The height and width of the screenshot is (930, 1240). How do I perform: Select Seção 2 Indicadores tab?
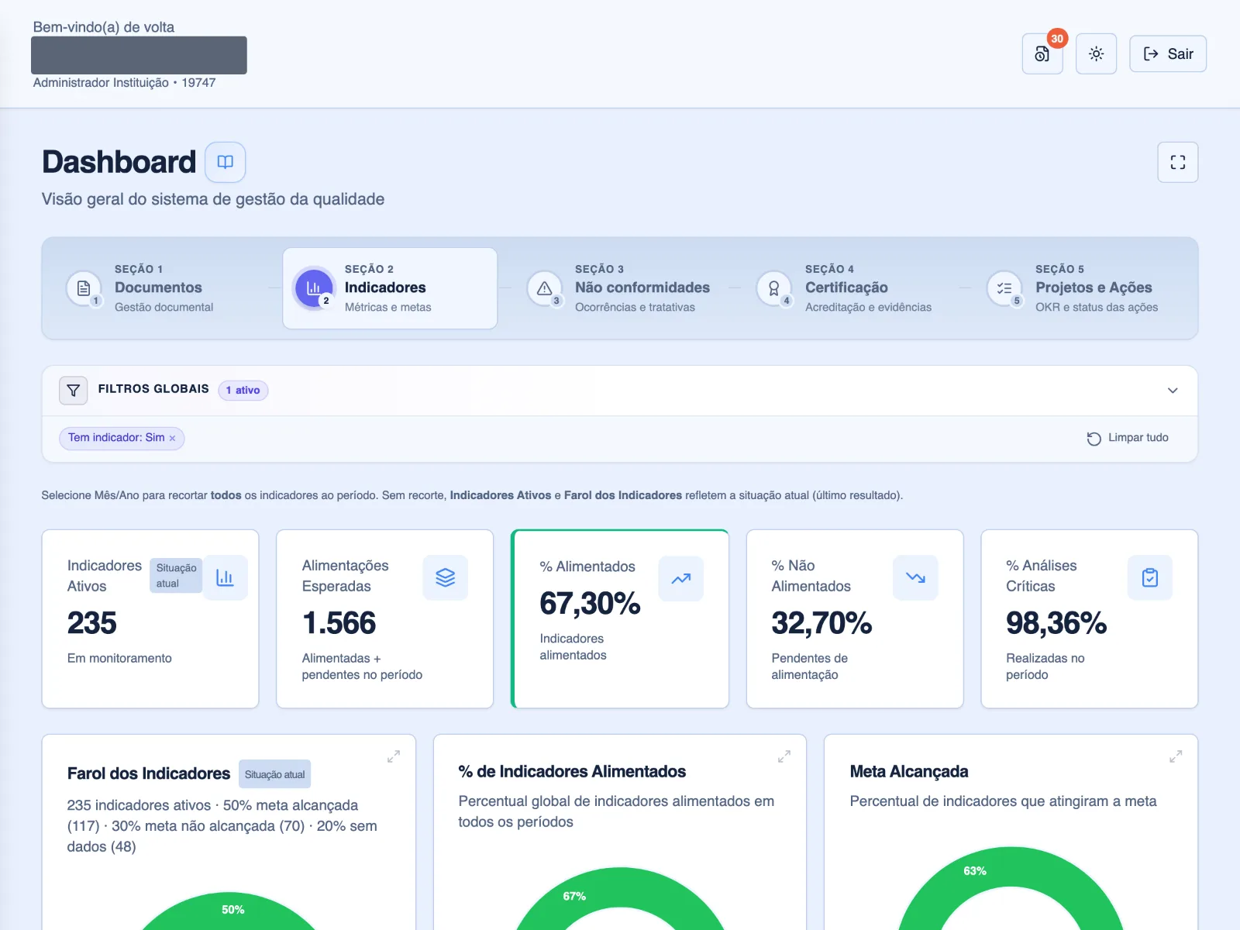390,288
